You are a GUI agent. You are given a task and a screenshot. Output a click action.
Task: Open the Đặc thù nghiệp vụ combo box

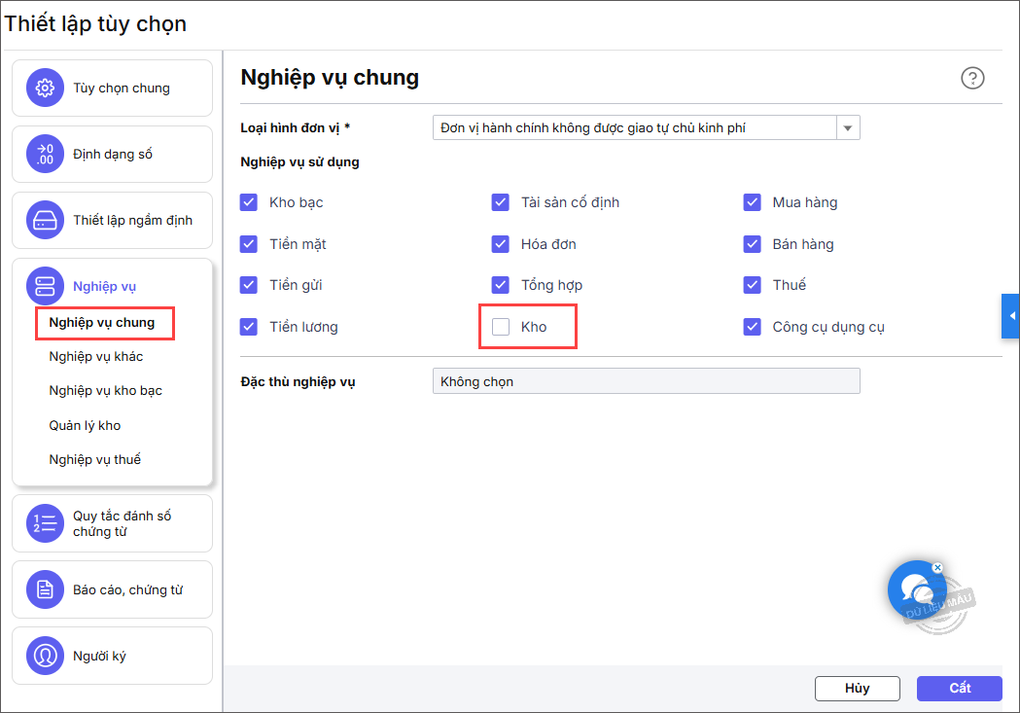pyautogui.click(x=646, y=381)
